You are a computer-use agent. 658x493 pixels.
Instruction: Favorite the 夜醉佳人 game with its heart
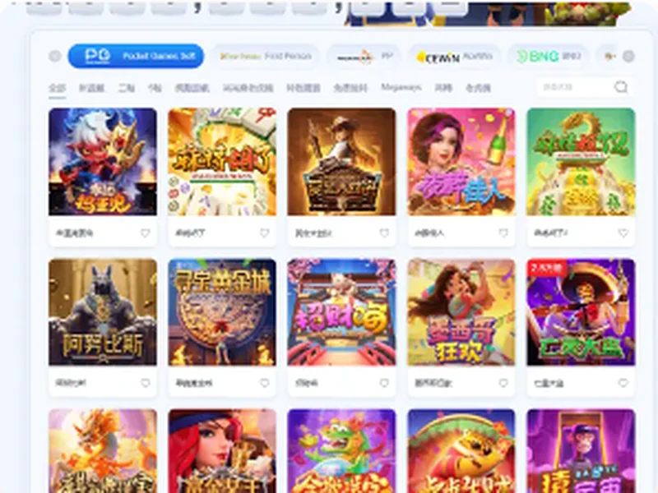(503, 233)
